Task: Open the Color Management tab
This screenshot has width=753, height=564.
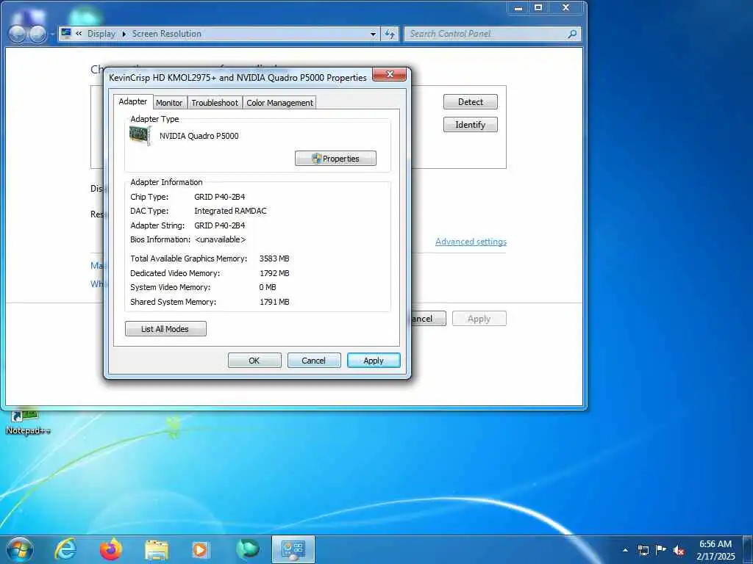Action: tap(279, 103)
